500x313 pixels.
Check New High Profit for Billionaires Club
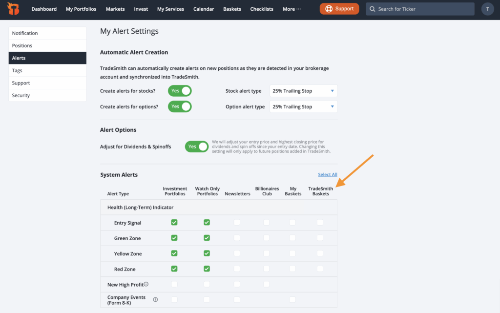(266, 284)
